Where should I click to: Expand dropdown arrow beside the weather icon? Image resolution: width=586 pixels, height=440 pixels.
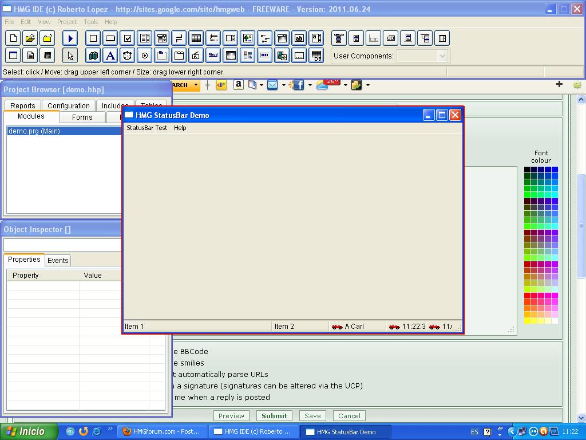(345, 85)
